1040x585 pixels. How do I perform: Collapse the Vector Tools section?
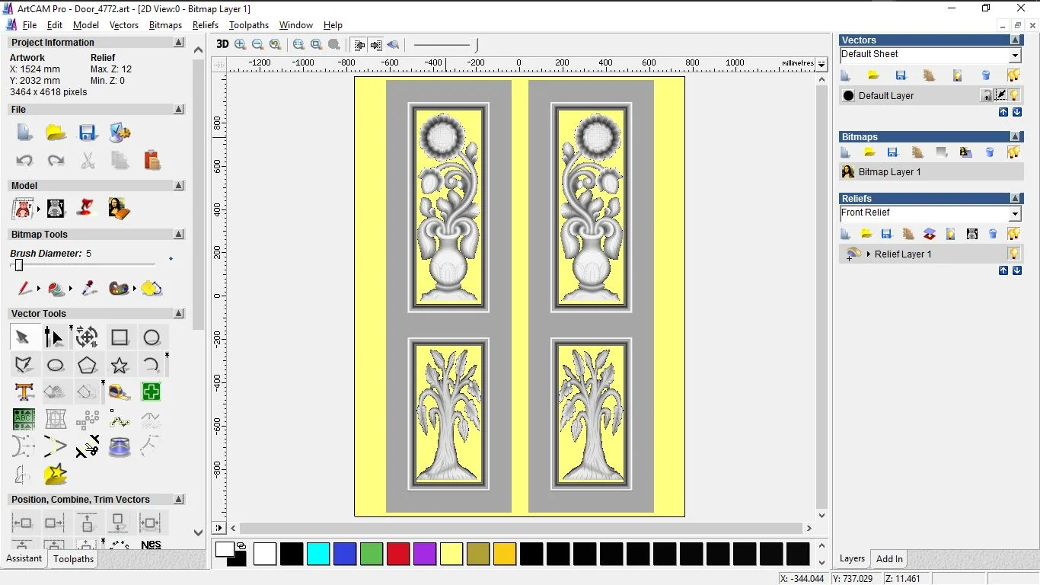(x=179, y=314)
